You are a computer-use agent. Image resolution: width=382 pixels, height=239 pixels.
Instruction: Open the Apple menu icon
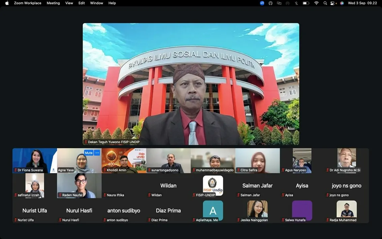pyautogui.click(x=7, y=3)
